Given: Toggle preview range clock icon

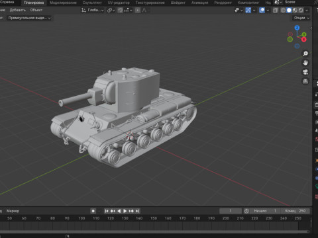Looking at the screenshot, I should [x=246, y=211].
